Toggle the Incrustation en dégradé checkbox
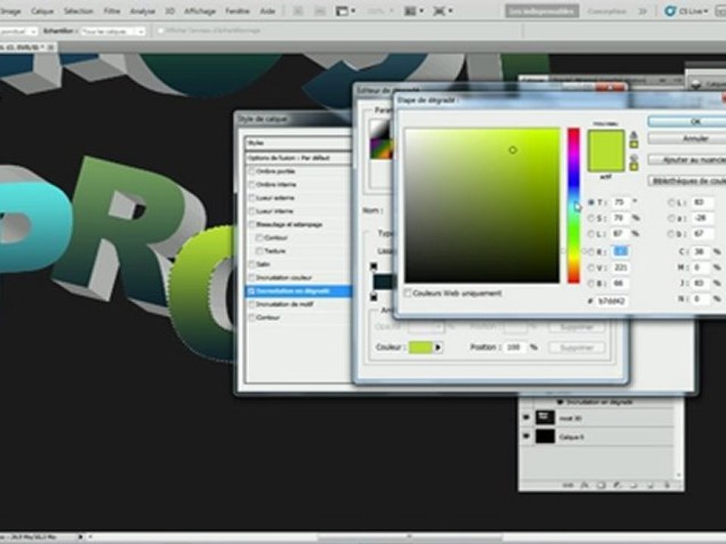 (251, 291)
